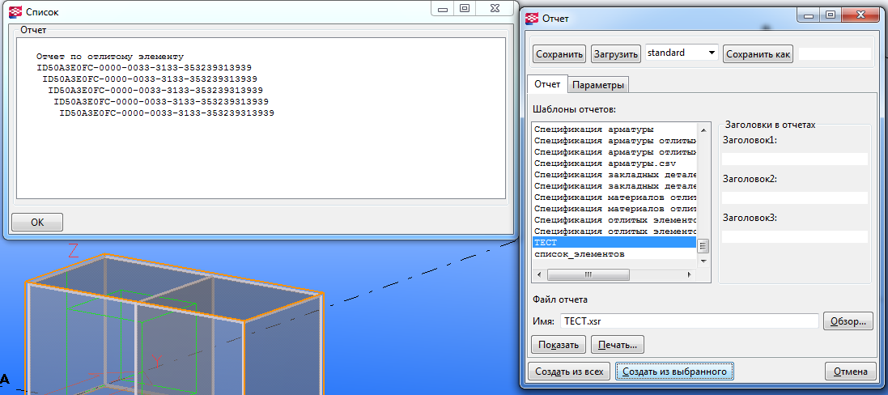Click template list horizontal scroll left arrow

click(539, 274)
